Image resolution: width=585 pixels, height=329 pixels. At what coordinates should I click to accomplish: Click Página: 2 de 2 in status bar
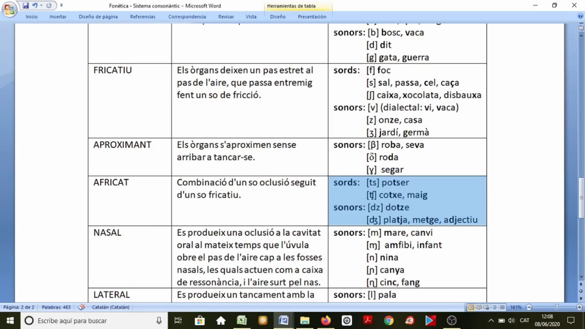tap(19, 307)
